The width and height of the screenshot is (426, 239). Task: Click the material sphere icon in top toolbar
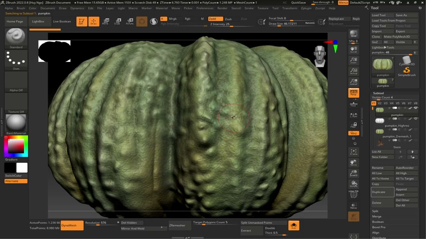point(154,22)
